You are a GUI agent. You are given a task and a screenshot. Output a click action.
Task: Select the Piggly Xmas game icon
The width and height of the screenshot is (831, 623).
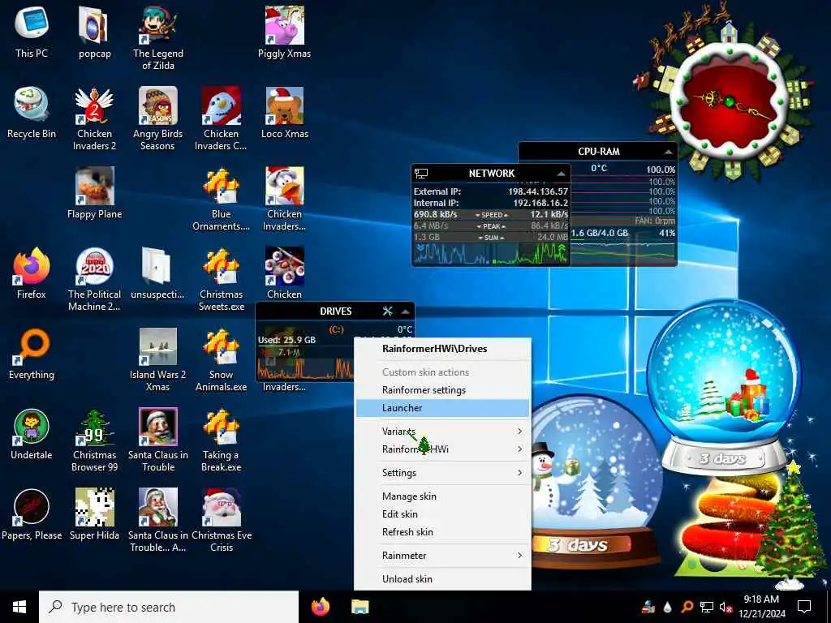click(x=285, y=32)
